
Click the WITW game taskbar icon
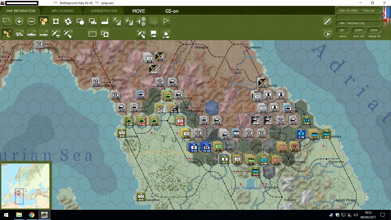tap(44, 215)
